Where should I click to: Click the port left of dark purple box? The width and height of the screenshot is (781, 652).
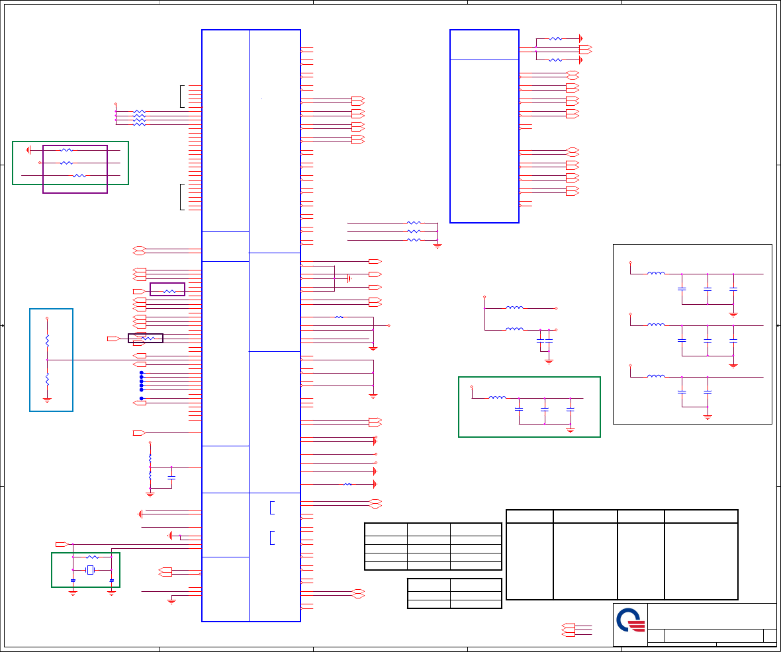point(113,339)
